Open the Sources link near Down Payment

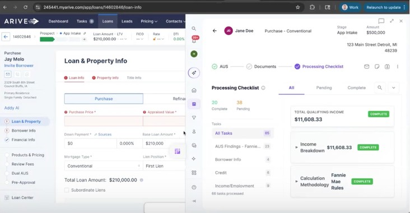102,134
